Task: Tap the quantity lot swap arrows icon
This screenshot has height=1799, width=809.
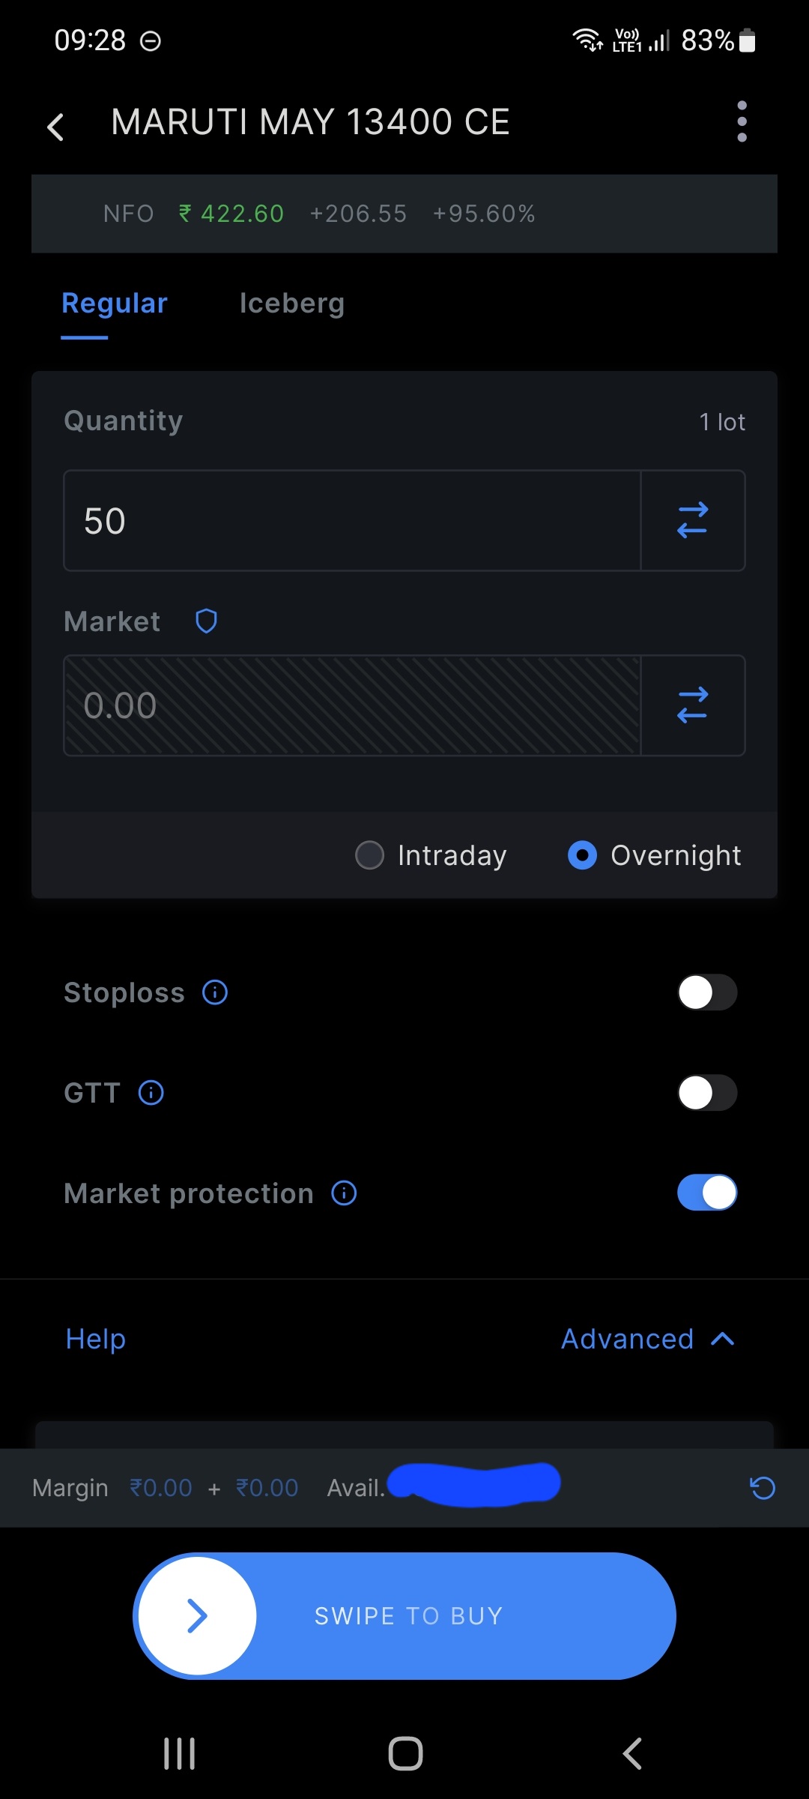Action: [693, 520]
